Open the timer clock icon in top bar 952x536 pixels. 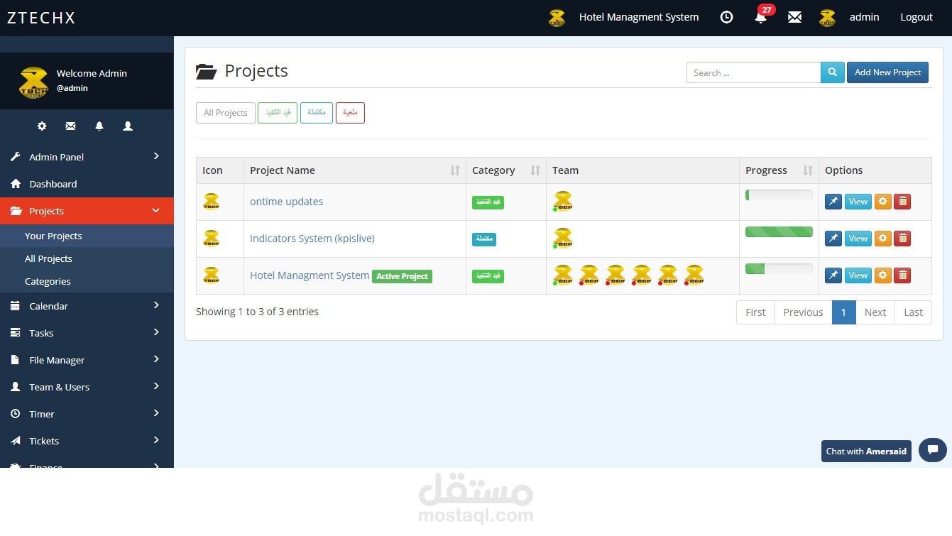coord(726,17)
